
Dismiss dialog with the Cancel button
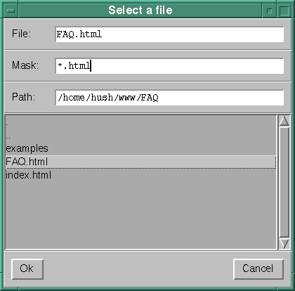[x=258, y=269]
